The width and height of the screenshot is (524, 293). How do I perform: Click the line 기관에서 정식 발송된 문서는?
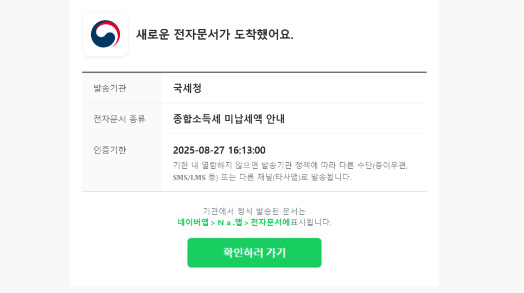(254, 211)
